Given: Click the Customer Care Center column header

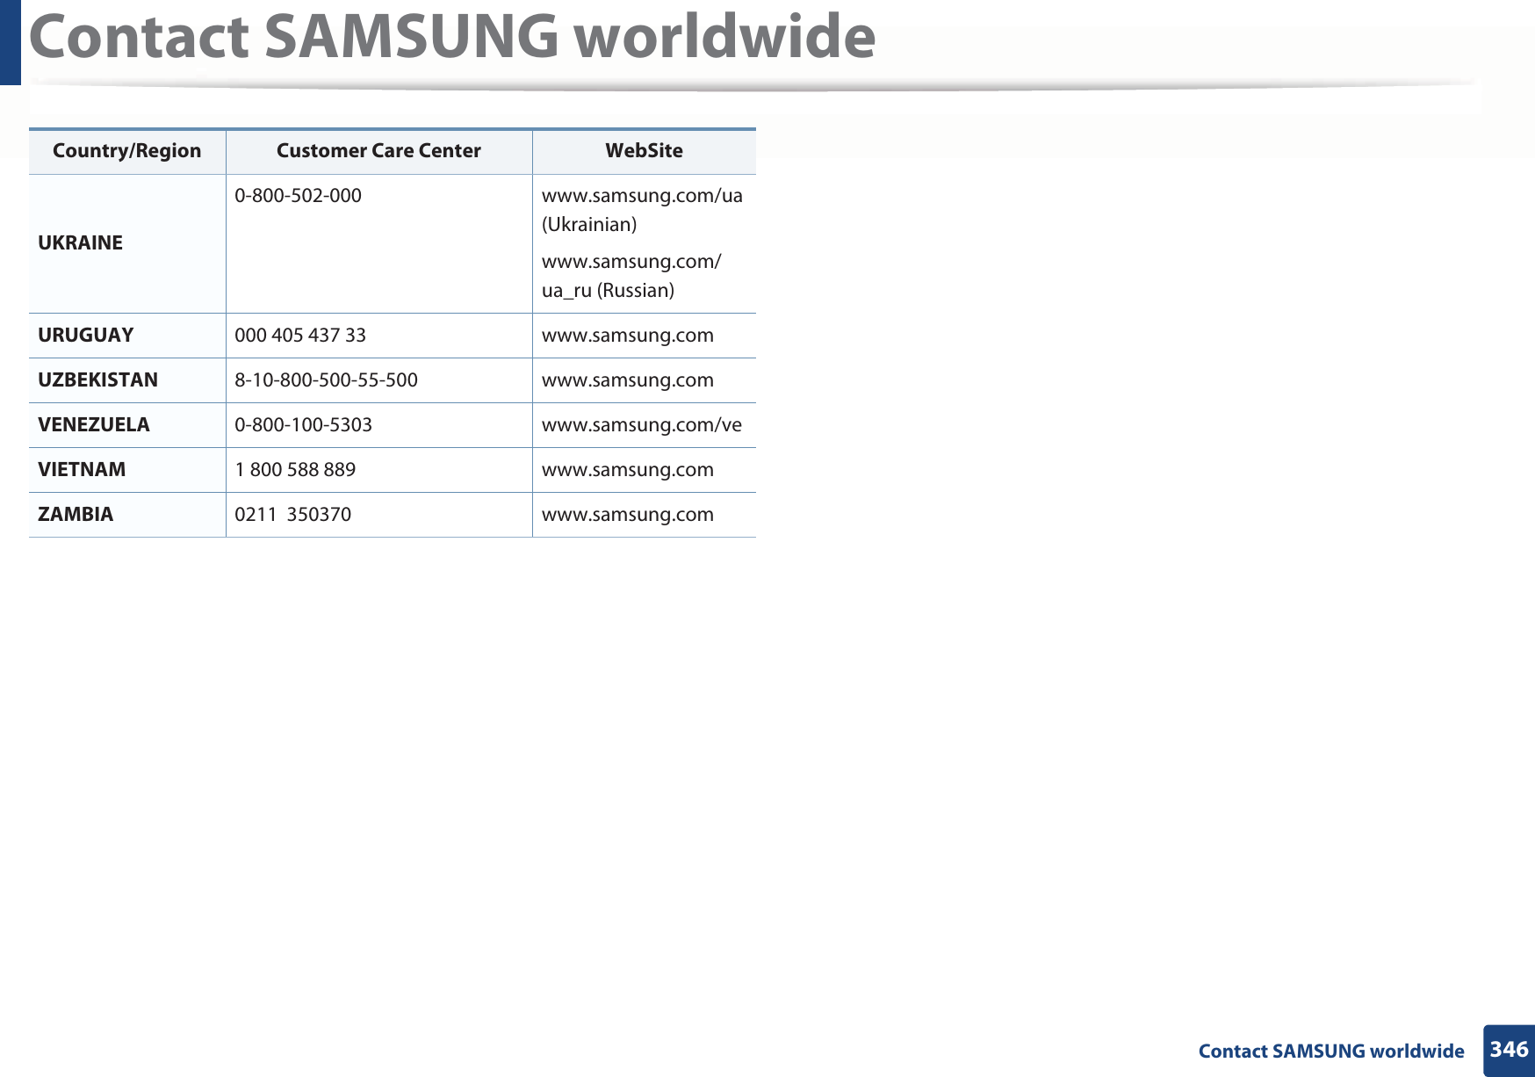Looking at the screenshot, I should pyautogui.click(x=378, y=151).
